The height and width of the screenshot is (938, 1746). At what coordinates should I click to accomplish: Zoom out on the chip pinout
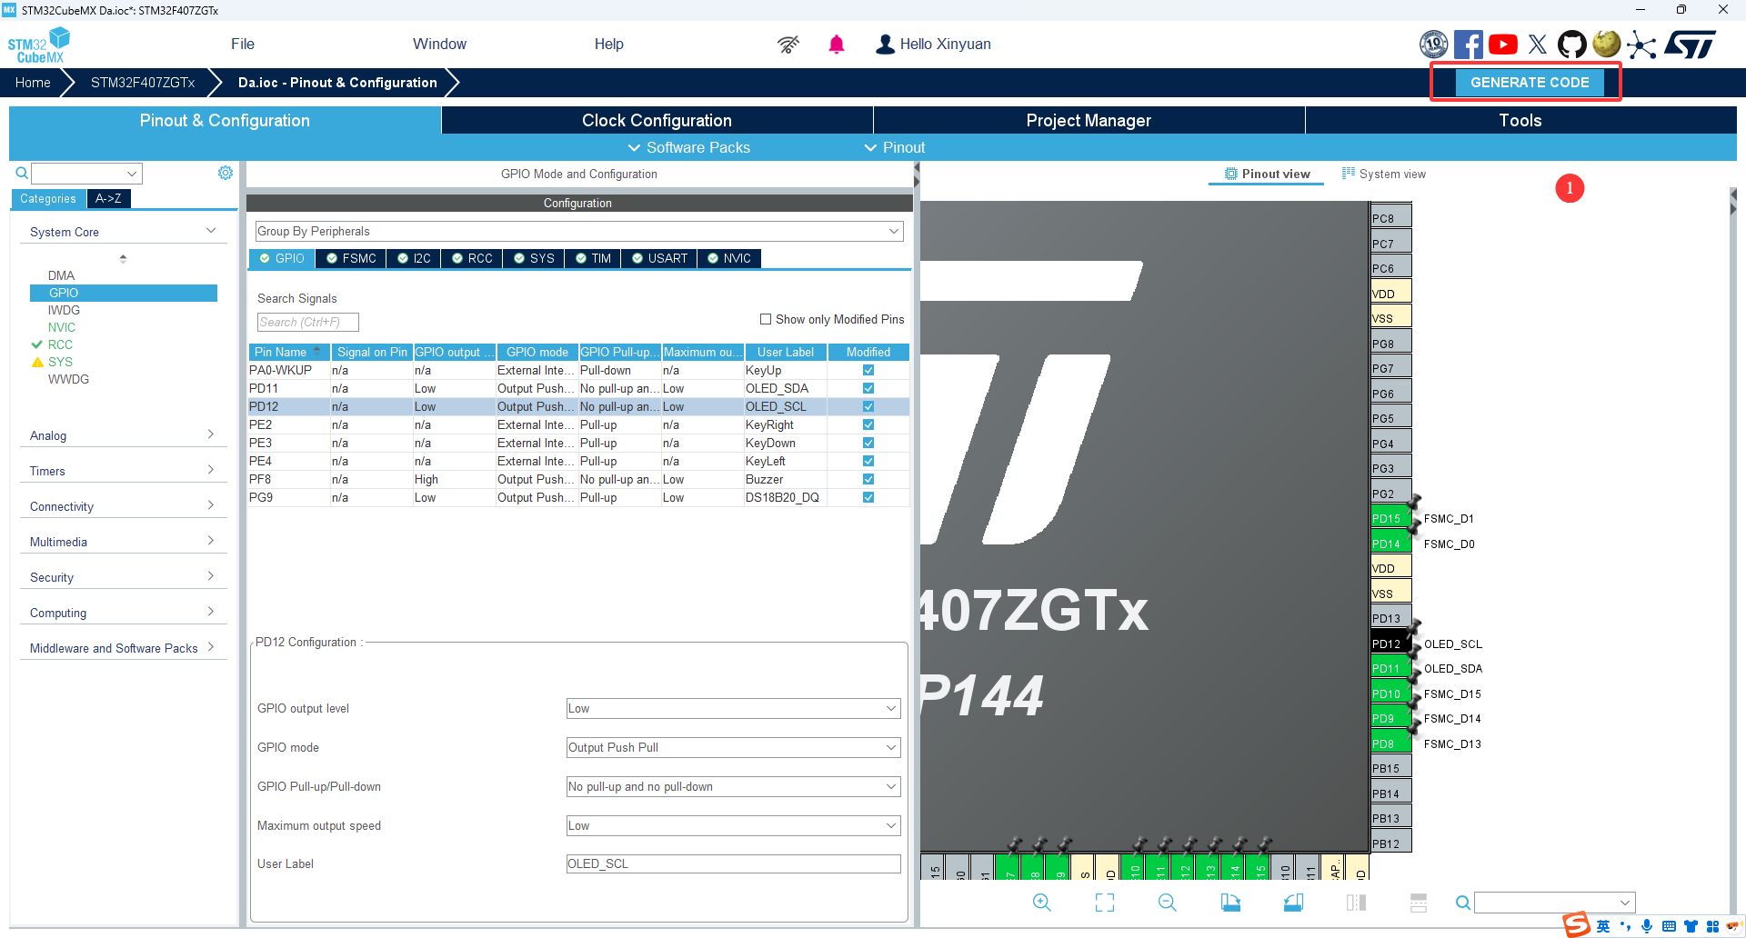[x=1168, y=903]
